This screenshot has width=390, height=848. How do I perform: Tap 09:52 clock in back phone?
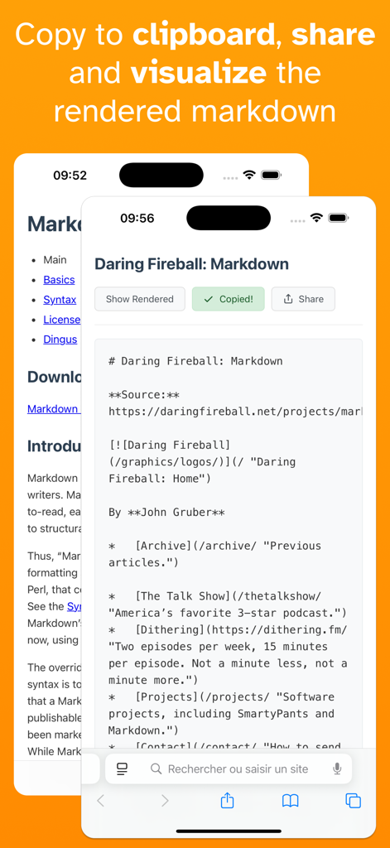pos(70,176)
